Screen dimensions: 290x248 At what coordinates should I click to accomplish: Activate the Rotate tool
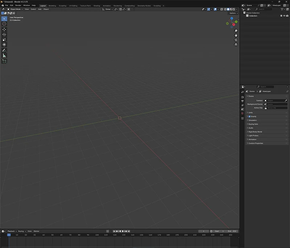click(4, 34)
